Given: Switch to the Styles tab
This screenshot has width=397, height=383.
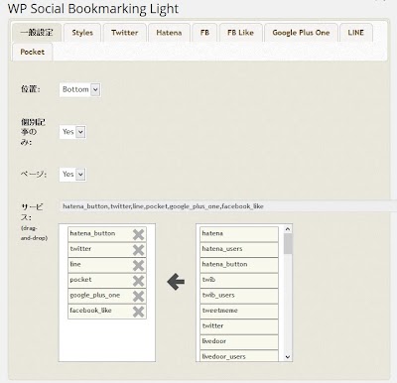Looking at the screenshot, I should 82,33.
